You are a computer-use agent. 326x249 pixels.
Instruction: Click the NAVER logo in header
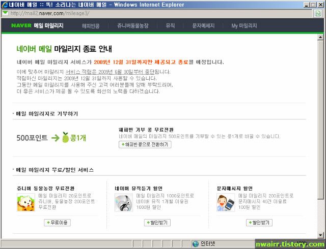pyautogui.click(x=21, y=25)
